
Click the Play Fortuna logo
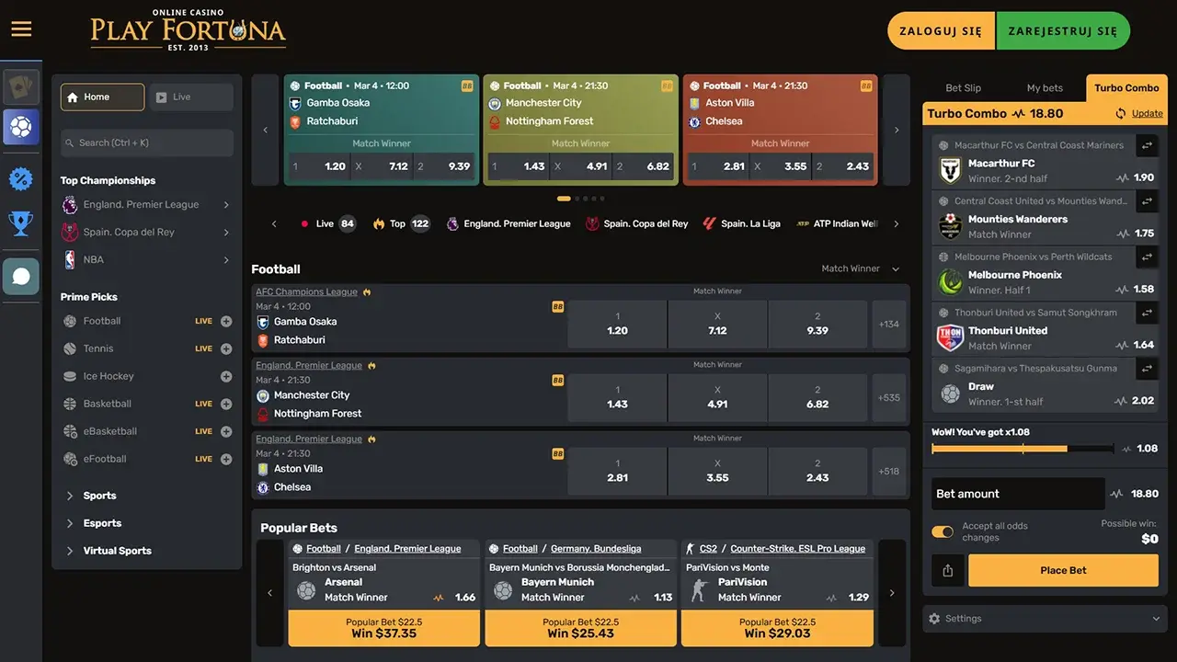(189, 29)
